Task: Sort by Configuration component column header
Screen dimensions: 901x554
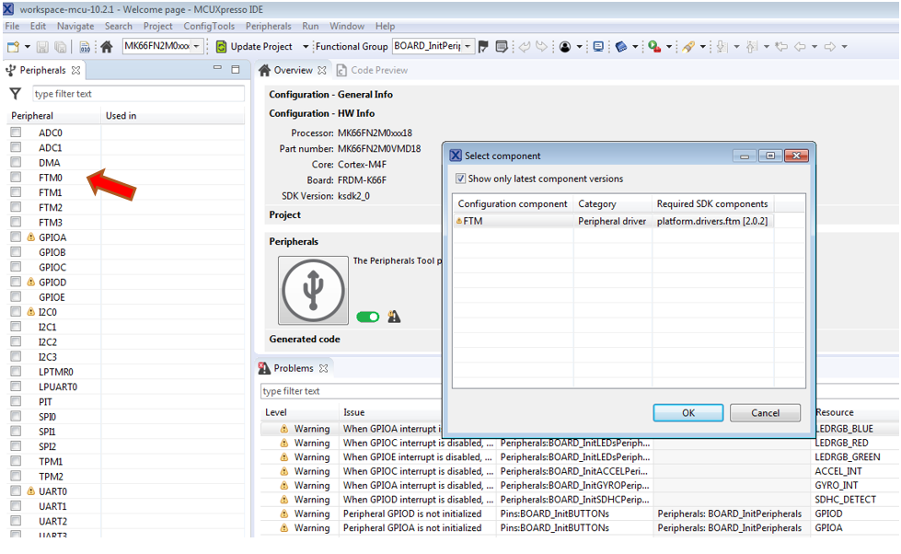Action: tap(514, 203)
